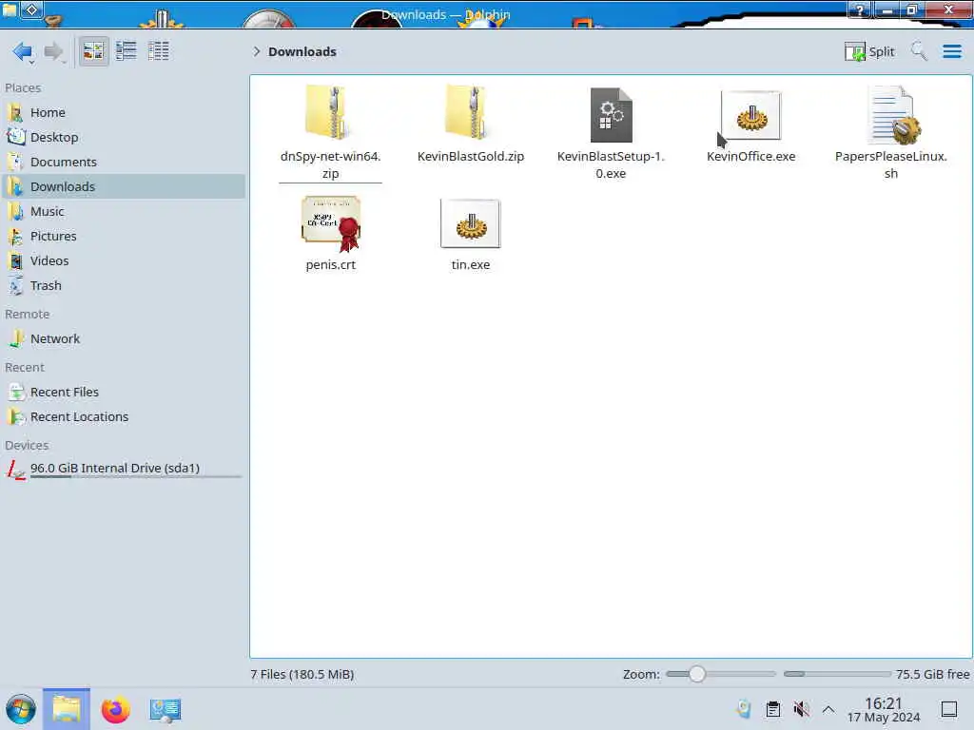
Task: Expand the breadcrumb chevron before Downloads
Action: (x=256, y=51)
